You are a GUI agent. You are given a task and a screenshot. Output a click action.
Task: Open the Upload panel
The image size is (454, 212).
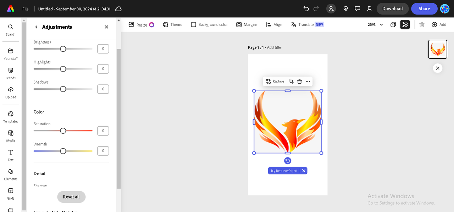11,93
